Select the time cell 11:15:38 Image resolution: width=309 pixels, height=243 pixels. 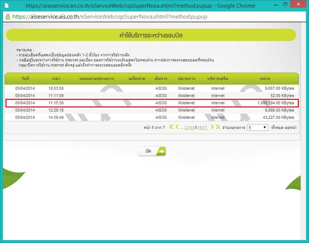56,103
